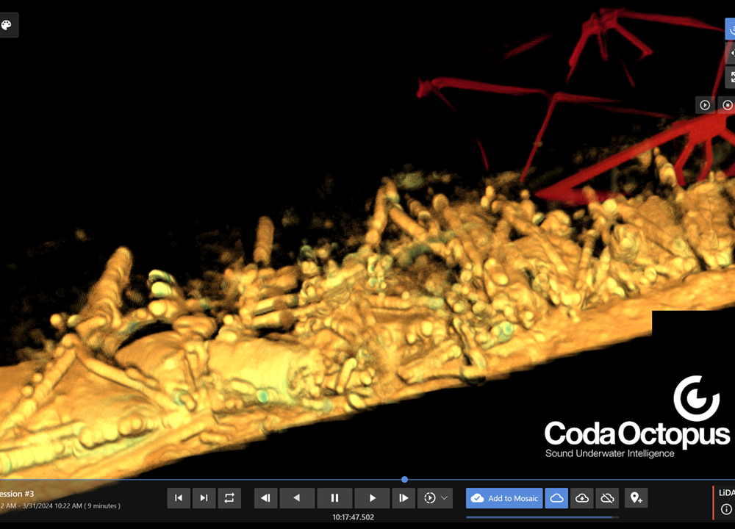735x529 pixels.
Task: Click the circular stop overlay icon
Action: tap(728, 104)
